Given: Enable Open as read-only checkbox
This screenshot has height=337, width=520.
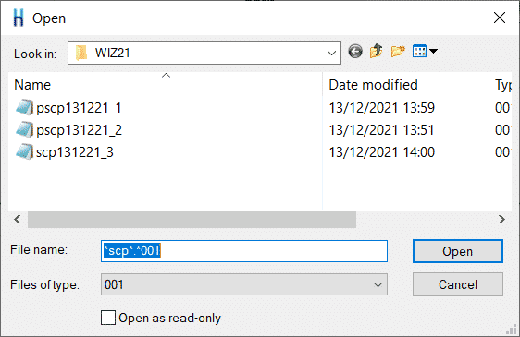Looking at the screenshot, I should tap(108, 318).
